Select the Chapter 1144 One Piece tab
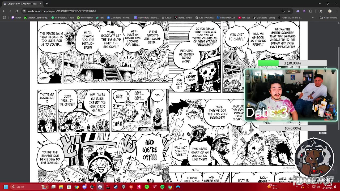 (23, 4)
